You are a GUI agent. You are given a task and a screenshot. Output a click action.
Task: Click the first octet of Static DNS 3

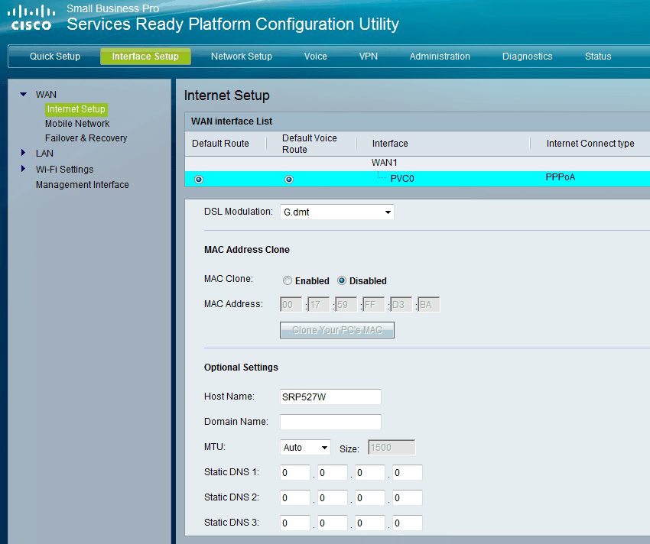pyautogui.click(x=294, y=523)
